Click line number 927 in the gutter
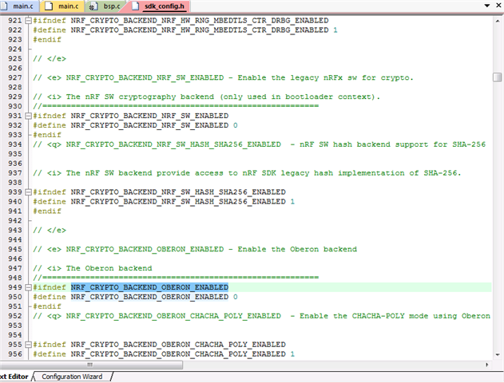This screenshot has height=383, width=504. click(15, 77)
